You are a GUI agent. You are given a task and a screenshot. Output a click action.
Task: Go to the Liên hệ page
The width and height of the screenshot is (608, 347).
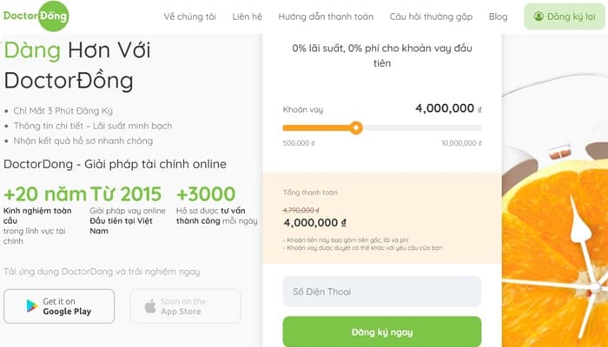[248, 16]
